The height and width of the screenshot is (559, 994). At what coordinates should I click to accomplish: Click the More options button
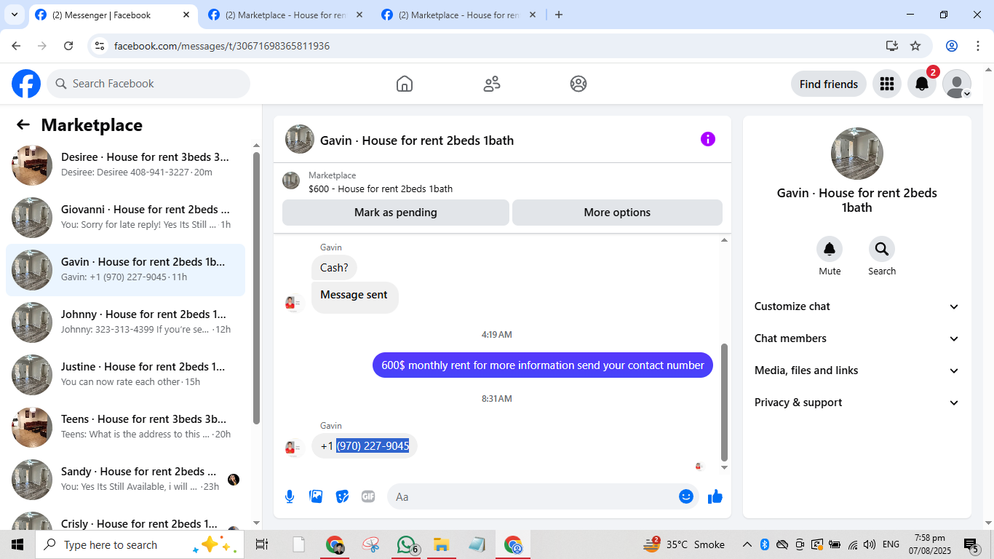coord(617,213)
